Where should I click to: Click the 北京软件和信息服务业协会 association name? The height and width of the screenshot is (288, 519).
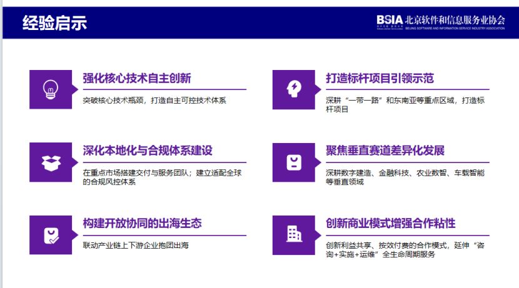(455, 20)
